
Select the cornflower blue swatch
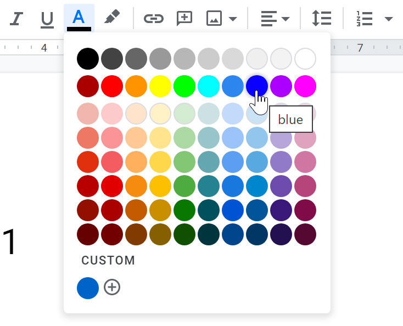pos(233,86)
